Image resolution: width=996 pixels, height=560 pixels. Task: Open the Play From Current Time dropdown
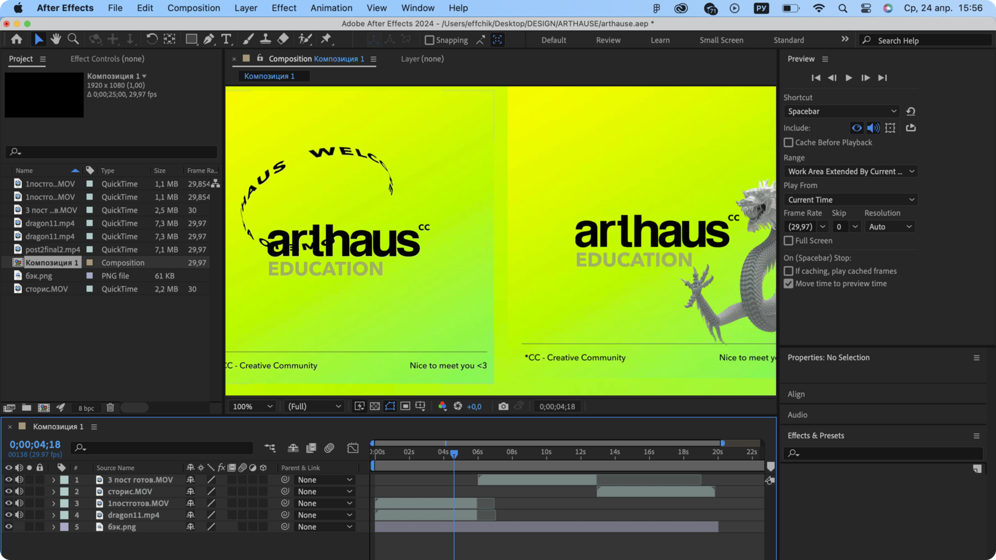click(851, 200)
